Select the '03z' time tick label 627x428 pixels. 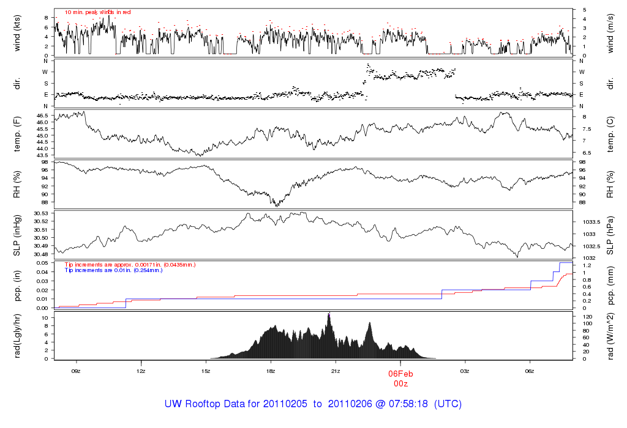click(x=465, y=371)
